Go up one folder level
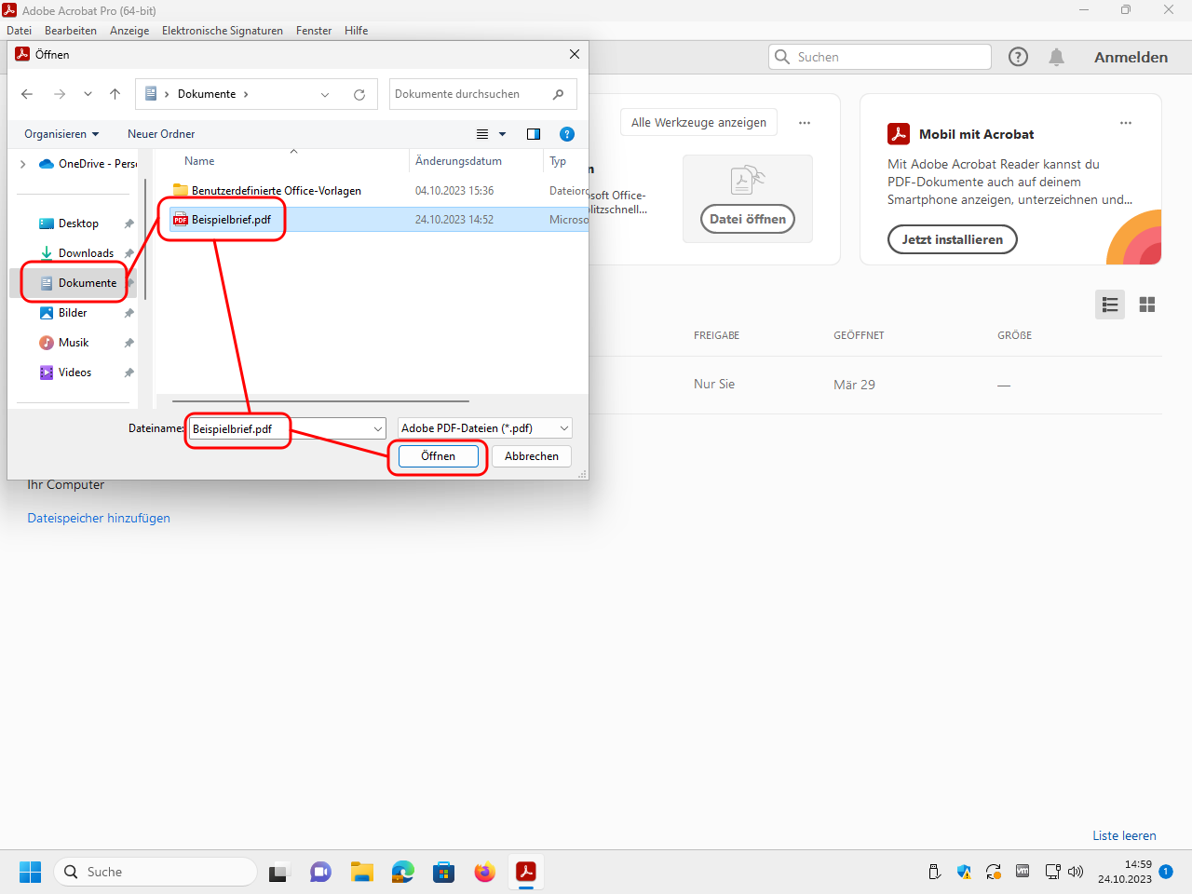The width and height of the screenshot is (1192, 894). [x=115, y=94]
